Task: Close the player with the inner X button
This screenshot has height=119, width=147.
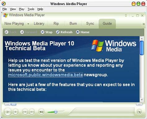Action: pos(142,15)
